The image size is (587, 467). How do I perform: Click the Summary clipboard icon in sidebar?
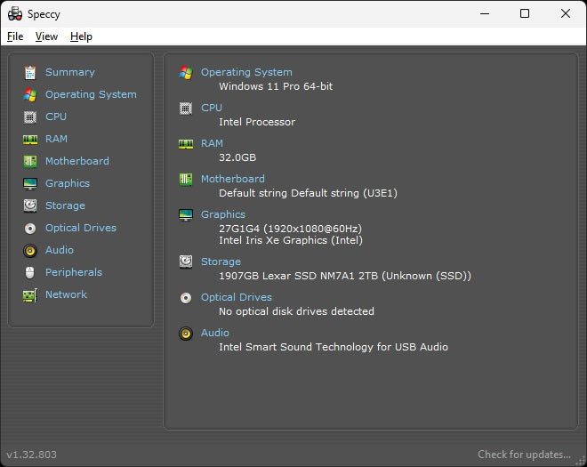tap(30, 73)
